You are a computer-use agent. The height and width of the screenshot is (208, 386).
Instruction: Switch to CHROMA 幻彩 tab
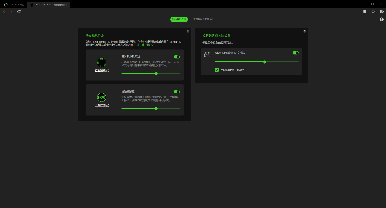(14, 5)
